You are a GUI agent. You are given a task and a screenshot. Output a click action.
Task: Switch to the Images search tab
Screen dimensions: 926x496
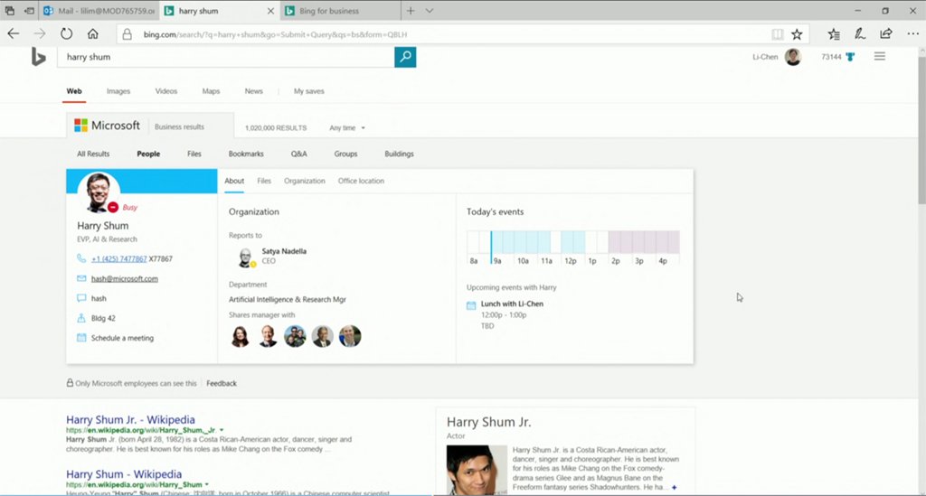[118, 91]
